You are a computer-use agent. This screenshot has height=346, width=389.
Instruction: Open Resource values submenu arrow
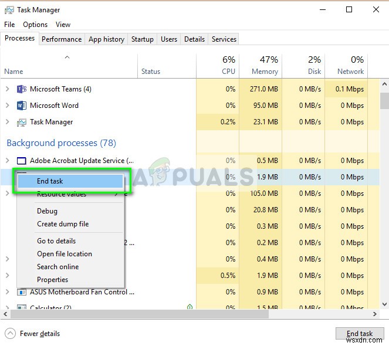coord(116,195)
